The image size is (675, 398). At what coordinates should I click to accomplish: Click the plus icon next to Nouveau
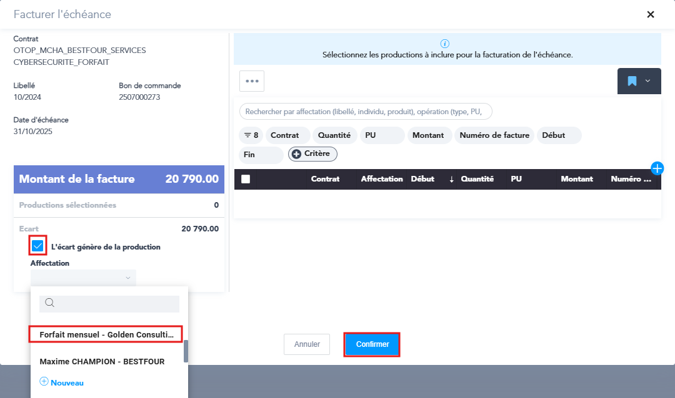click(x=44, y=382)
